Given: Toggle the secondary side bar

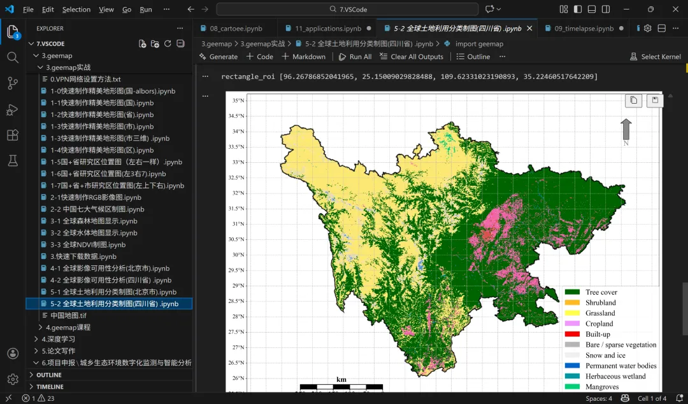Looking at the screenshot, I should [x=606, y=10].
